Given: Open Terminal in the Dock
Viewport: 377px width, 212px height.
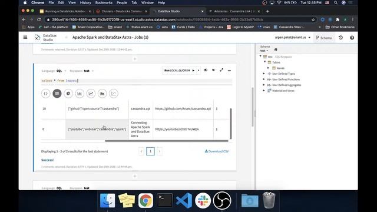Looking at the screenshot, I should tap(165, 200).
